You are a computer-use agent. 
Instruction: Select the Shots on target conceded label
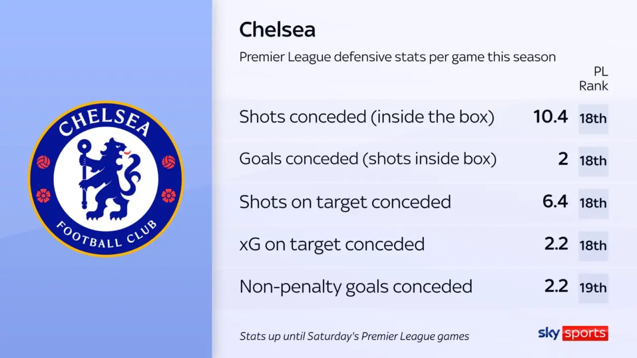[x=345, y=202]
